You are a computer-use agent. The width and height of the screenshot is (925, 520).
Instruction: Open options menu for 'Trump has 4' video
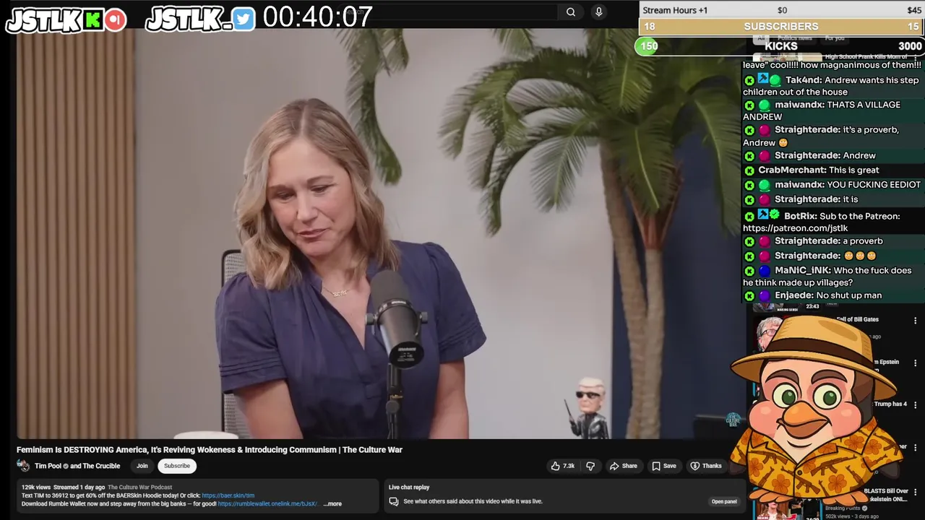(916, 405)
